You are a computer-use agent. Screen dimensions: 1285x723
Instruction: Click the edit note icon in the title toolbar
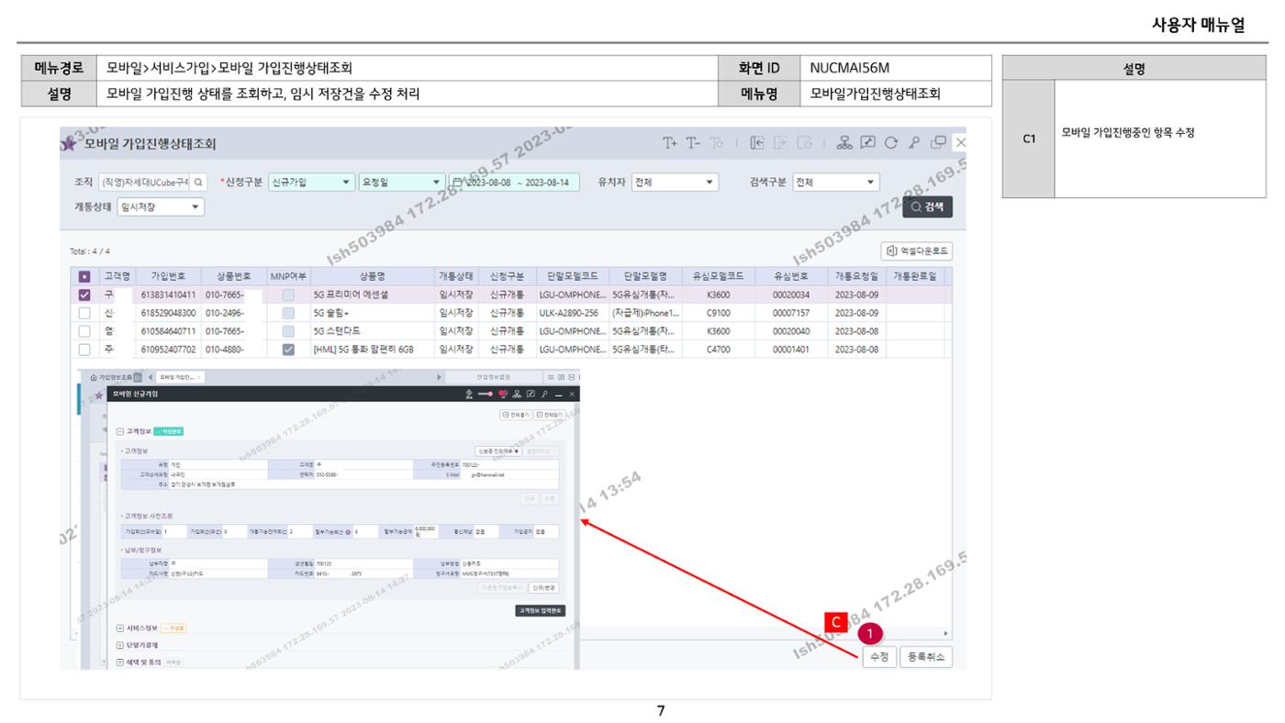870,143
